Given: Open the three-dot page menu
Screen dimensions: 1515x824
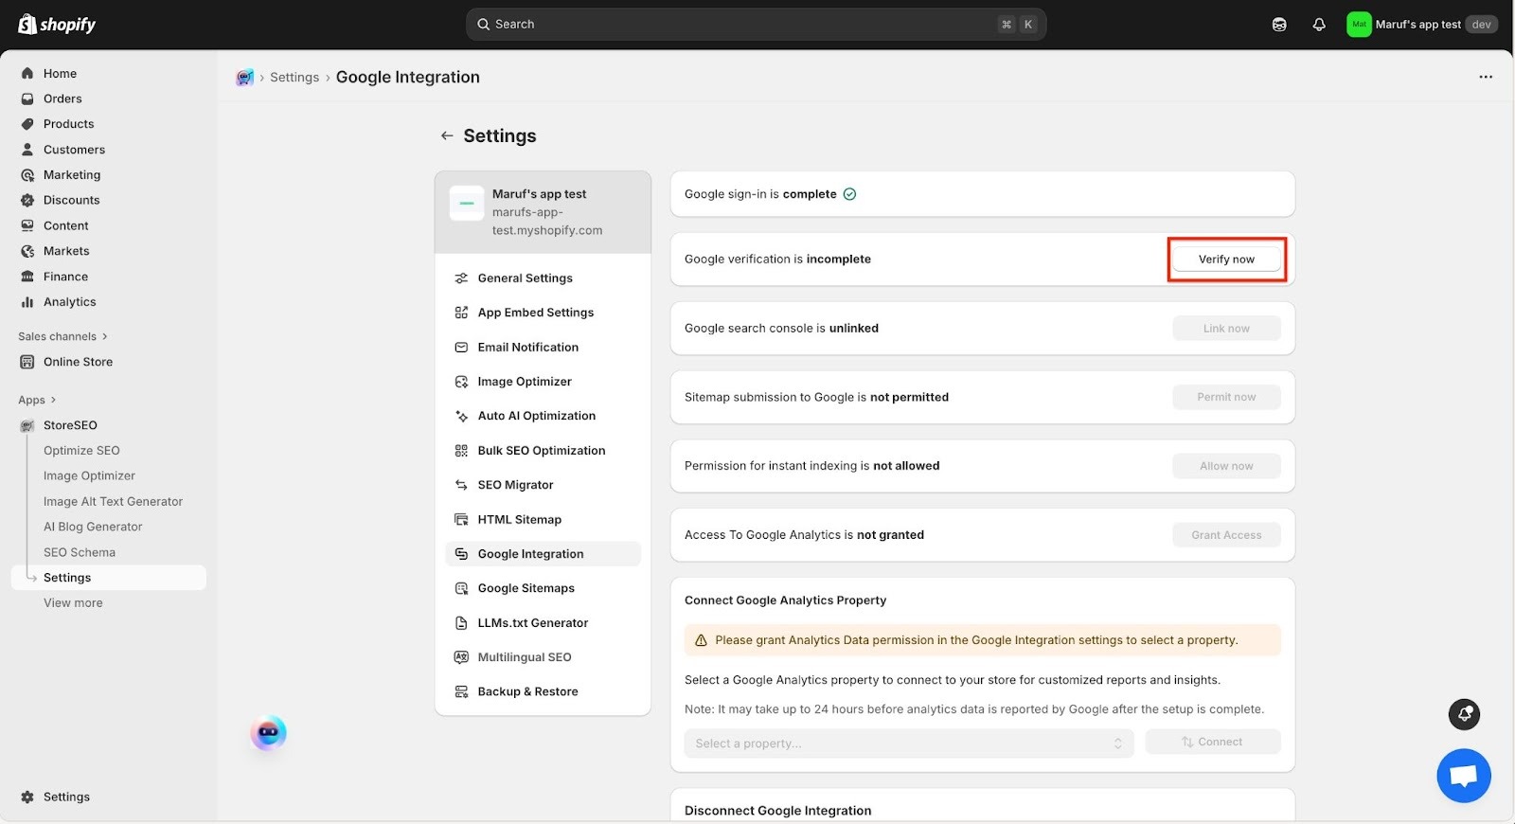Looking at the screenshot, I should [1486, 77].
